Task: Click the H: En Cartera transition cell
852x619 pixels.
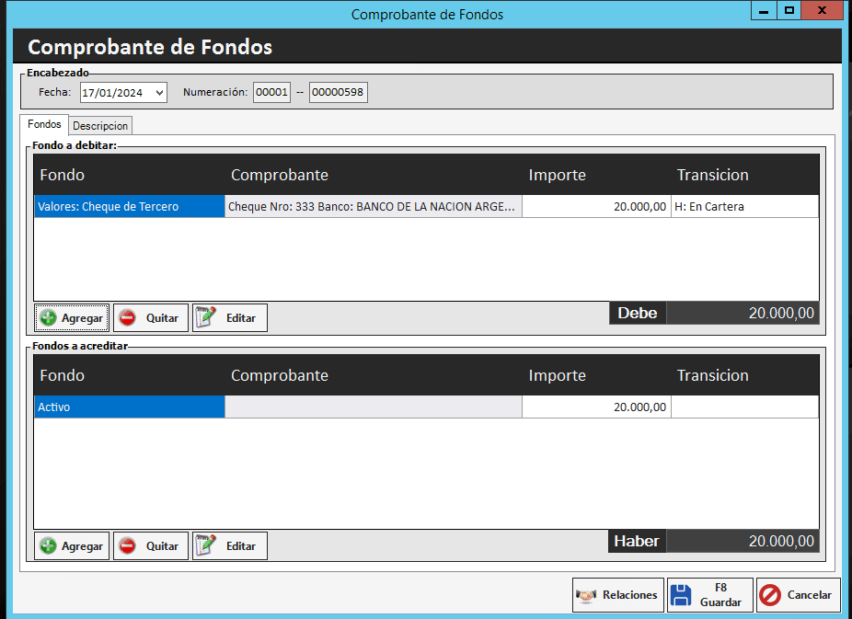Action: [x=743, y=207]
